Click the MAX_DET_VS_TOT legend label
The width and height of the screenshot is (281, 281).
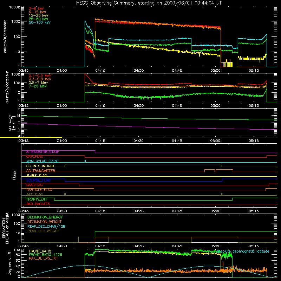[44, 258]
